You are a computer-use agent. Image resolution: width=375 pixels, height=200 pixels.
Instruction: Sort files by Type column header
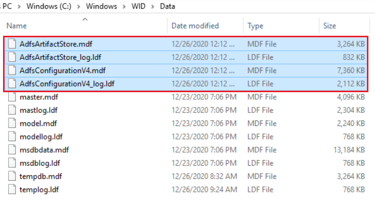pyautogui.click(x=255, y=26)
